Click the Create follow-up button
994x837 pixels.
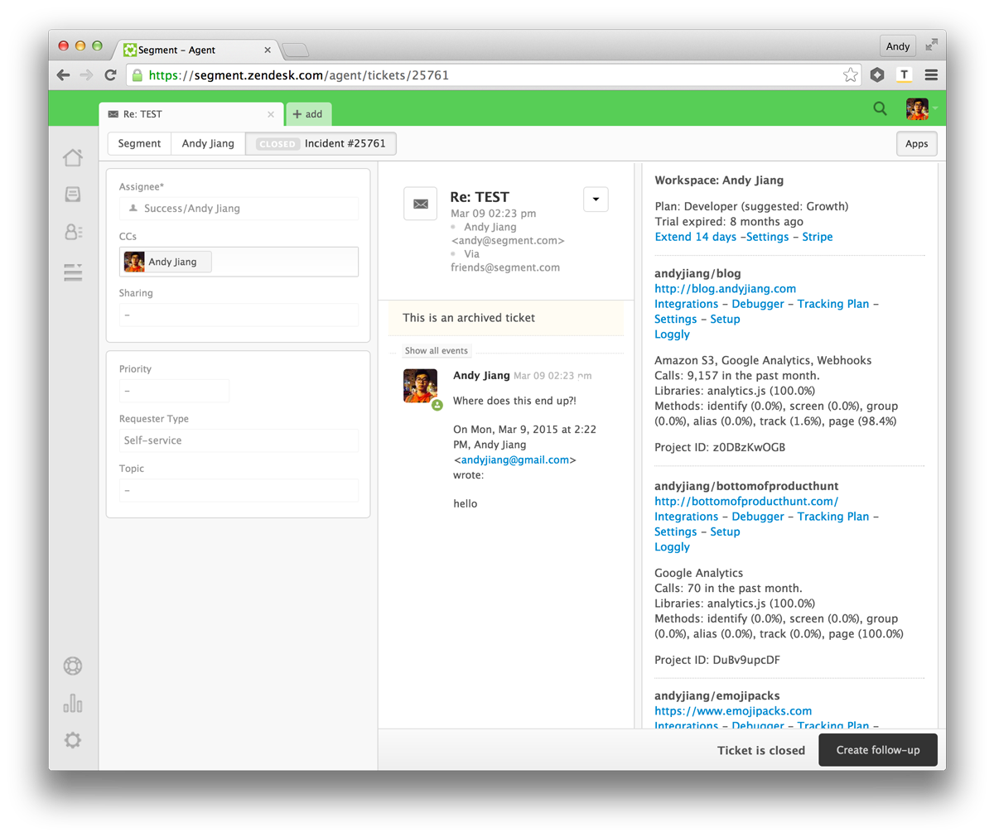coord(878,750)
